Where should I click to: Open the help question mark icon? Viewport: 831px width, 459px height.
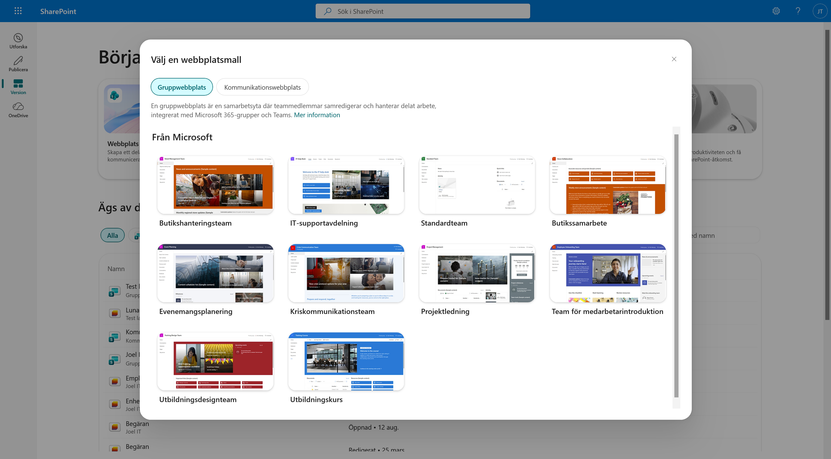(x=798, y=11)
